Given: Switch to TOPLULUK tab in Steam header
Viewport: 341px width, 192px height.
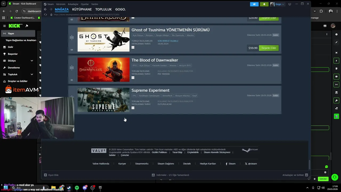Looking at the screenshot, I should (103, 9).
